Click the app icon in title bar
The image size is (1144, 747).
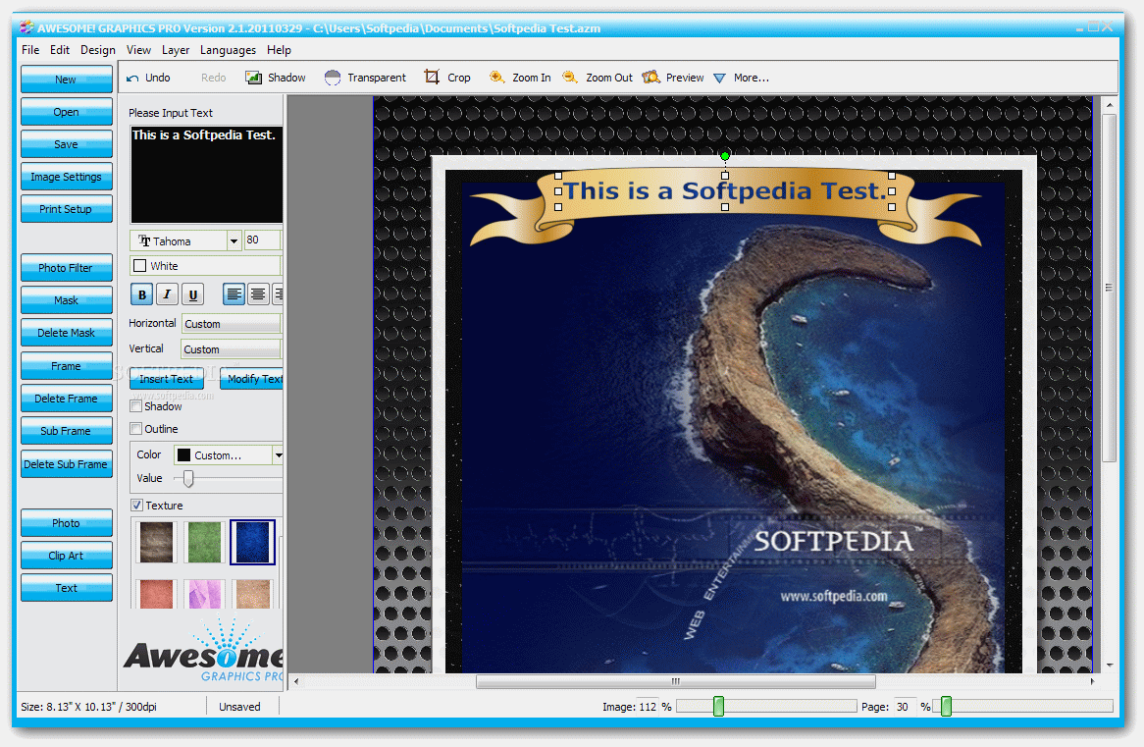pos(26,27)
